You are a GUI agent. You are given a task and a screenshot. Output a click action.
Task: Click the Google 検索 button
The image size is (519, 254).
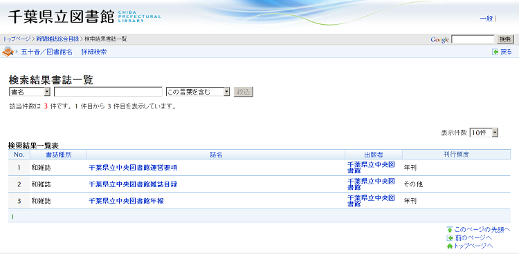tap(504, 39)
